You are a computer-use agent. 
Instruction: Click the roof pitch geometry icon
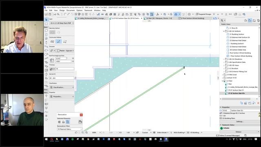52,60
